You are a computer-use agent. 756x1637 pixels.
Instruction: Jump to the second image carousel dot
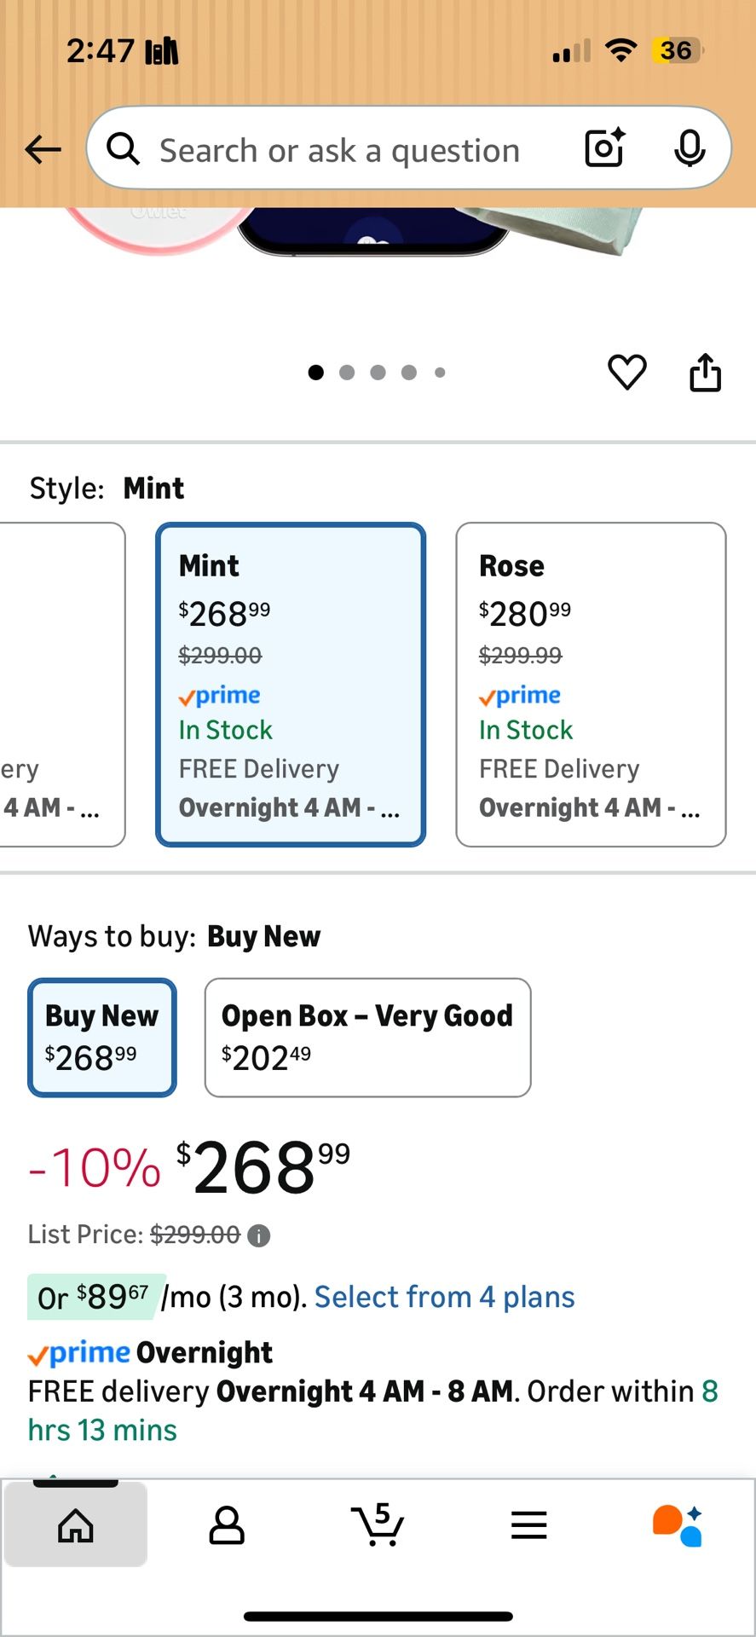(x=347, y=373)
